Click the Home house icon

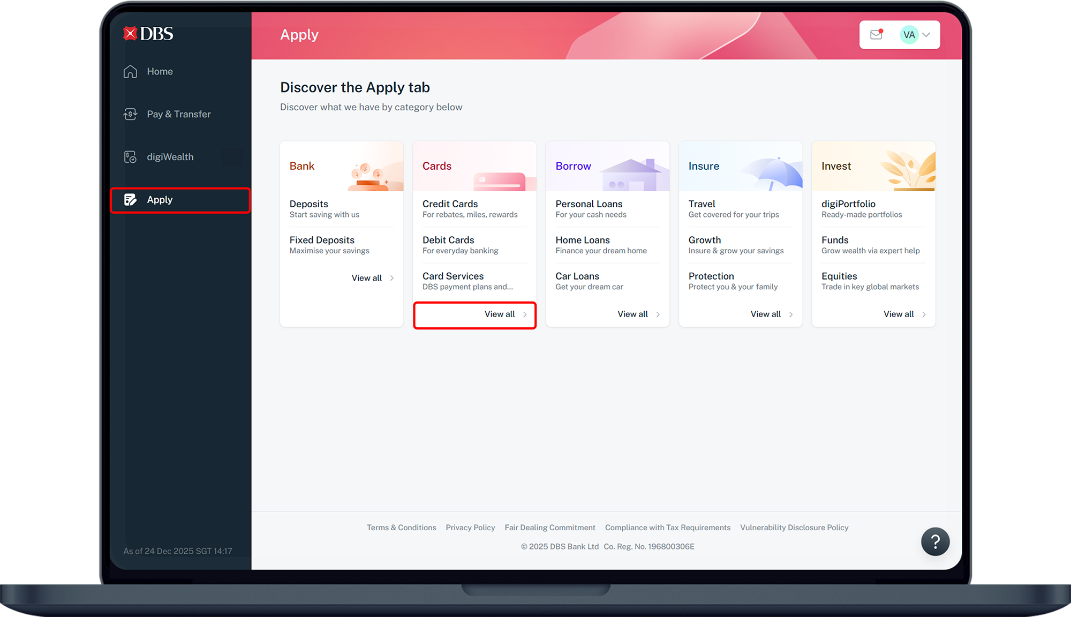tap(130, 71)
